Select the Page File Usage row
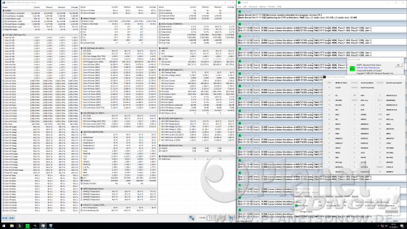 [x=40, y=29]
